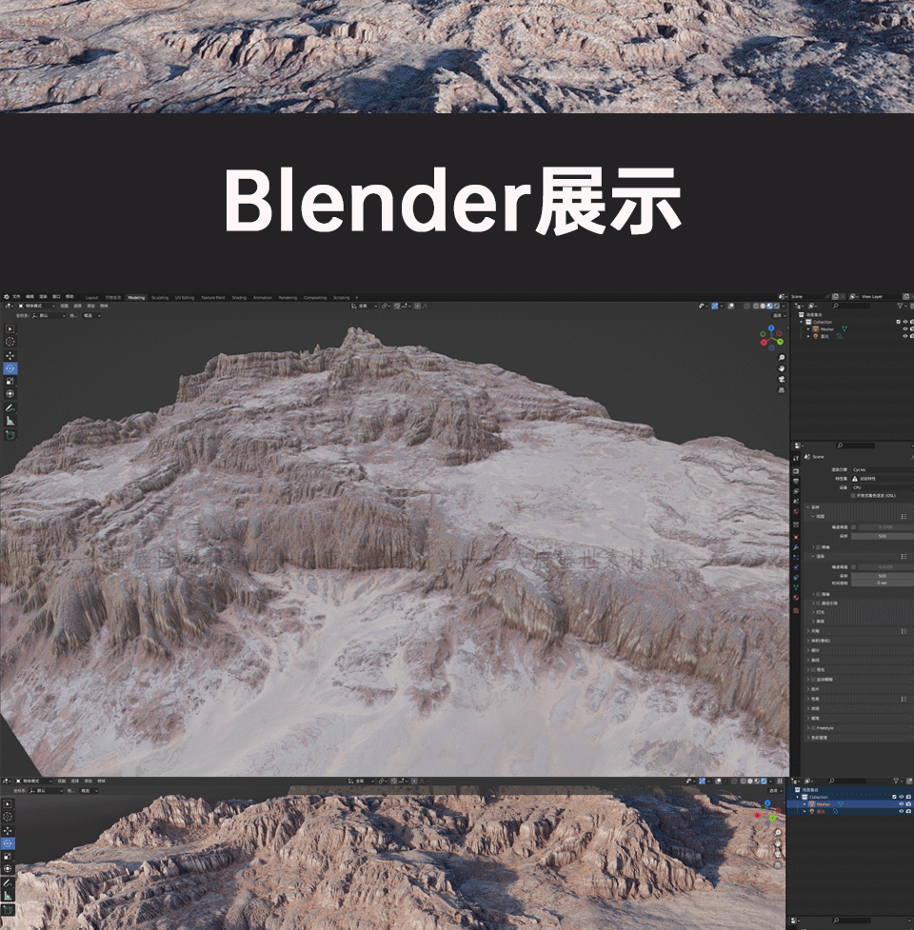Switch to the UV Editing workspace tab

coord(185,298)
